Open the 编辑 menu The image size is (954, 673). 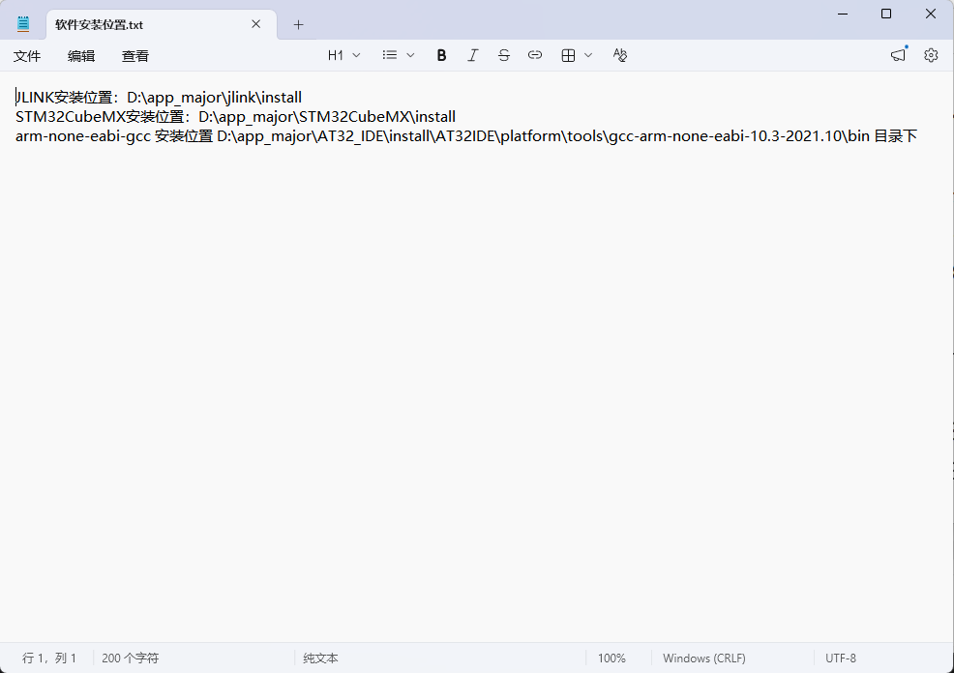tap(81, 56)
